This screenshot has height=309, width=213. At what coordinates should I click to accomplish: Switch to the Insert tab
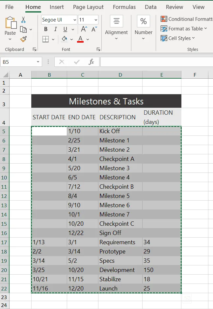[x=57, y=7]
